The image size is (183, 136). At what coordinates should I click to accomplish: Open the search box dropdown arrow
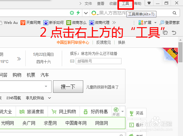pos(46,86)
